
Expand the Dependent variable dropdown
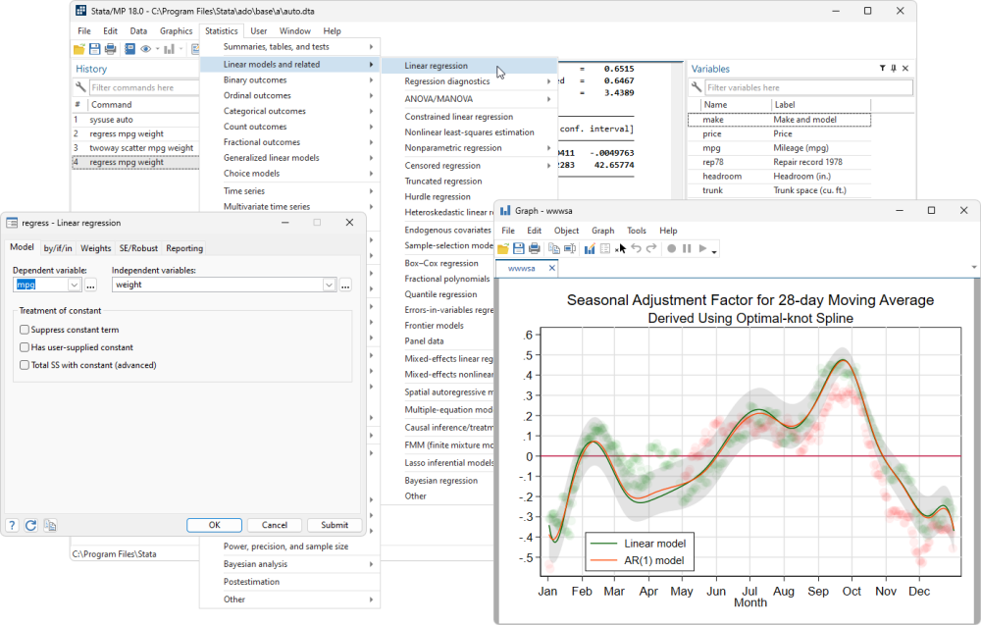pos(74,285)
